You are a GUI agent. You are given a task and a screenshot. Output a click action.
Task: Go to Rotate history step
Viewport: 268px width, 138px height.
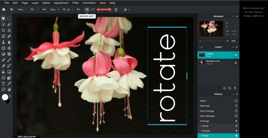click(218, 131)
